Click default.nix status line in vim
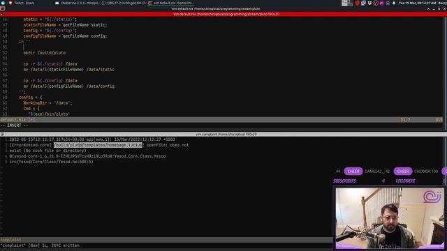The height and width of the screenshot is (251, 447). (x=221, y=119)
